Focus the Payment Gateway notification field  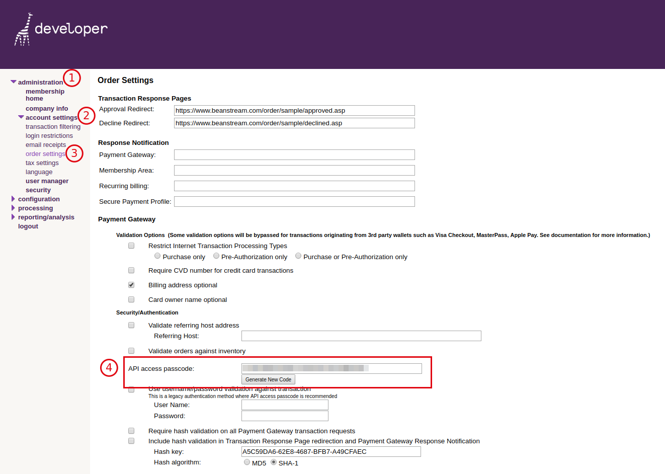pos(294,155)
